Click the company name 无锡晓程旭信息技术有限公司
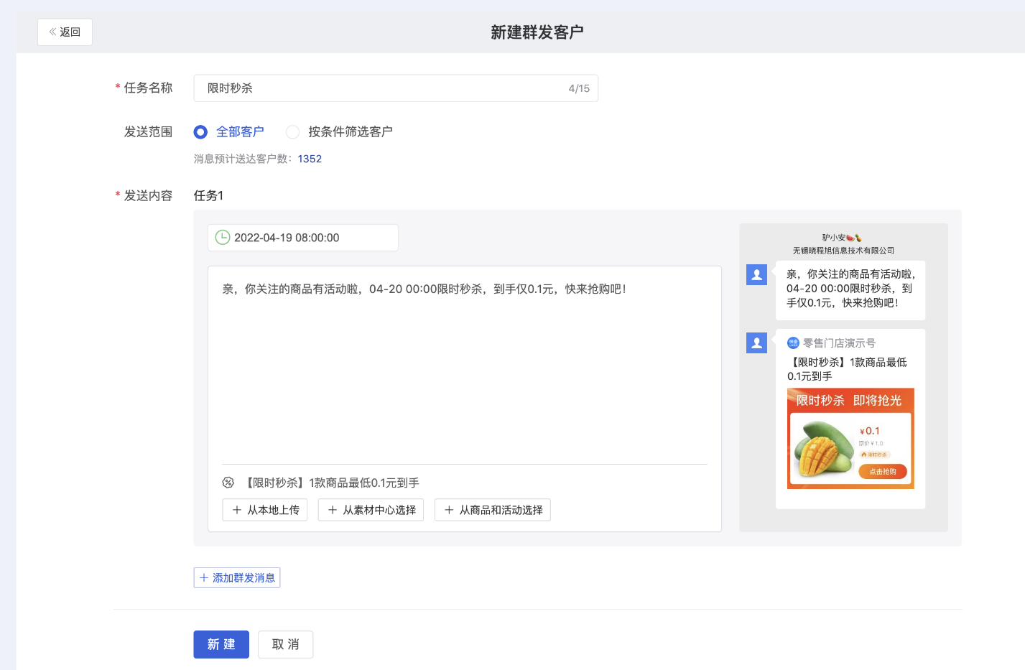The image size is (1025, 670). click(844, 251)
